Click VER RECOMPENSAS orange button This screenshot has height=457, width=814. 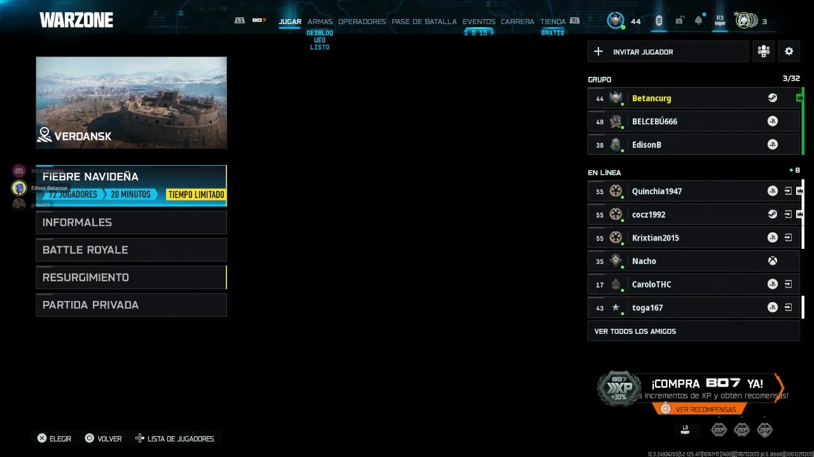click(x=699, y=409)
